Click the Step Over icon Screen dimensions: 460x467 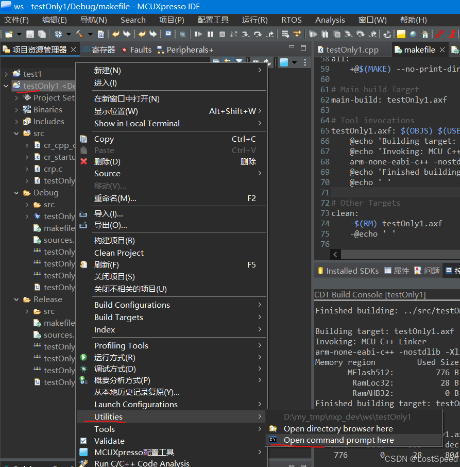click(x=258, y=34)
